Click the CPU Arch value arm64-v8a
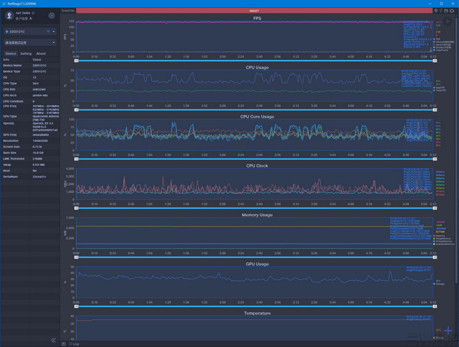This screenshot has height=347, width=459. [40, 95]
